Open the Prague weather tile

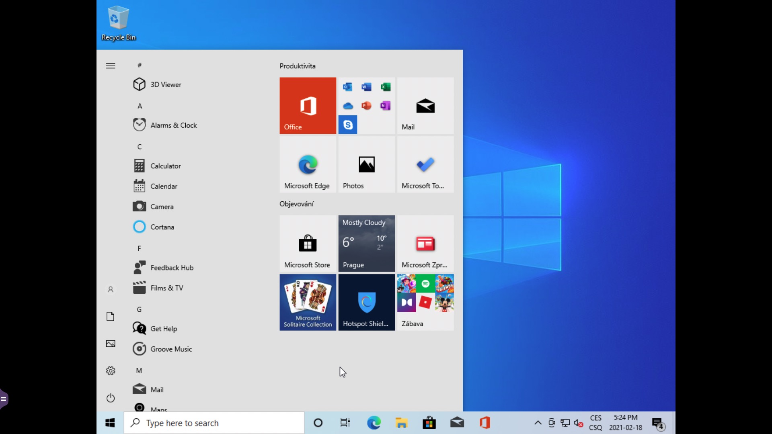(x=366, y=244)
